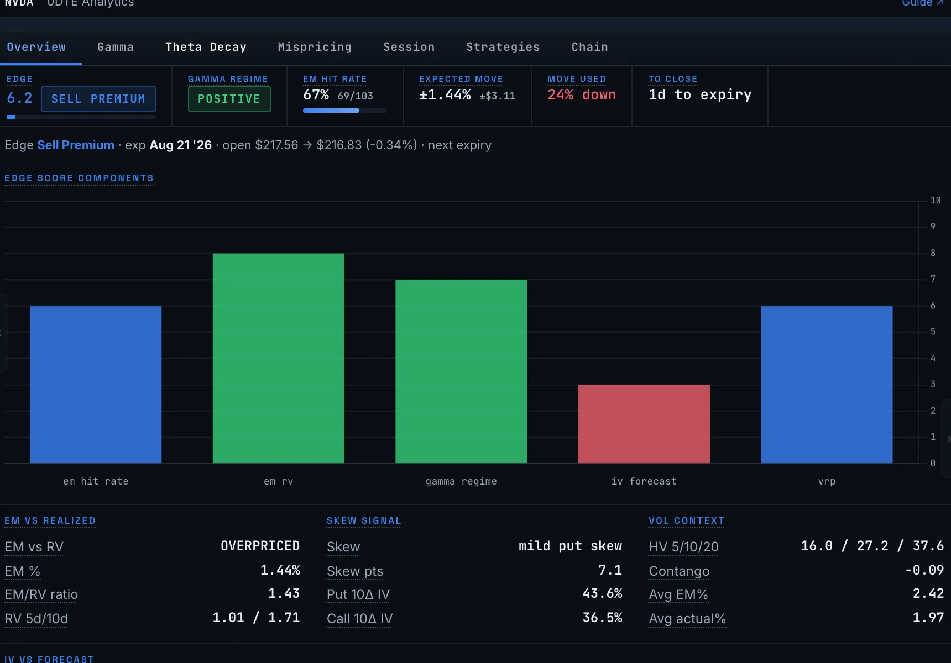
Task: Open the Strategies tab
Action: (503, 47)
